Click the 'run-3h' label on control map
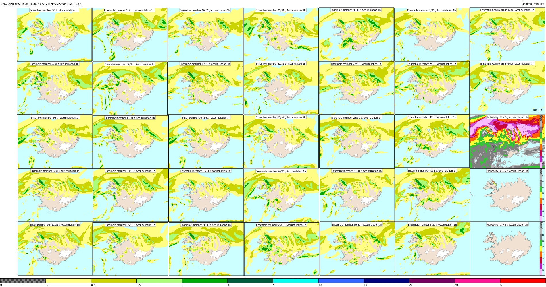 pos(537,110)
